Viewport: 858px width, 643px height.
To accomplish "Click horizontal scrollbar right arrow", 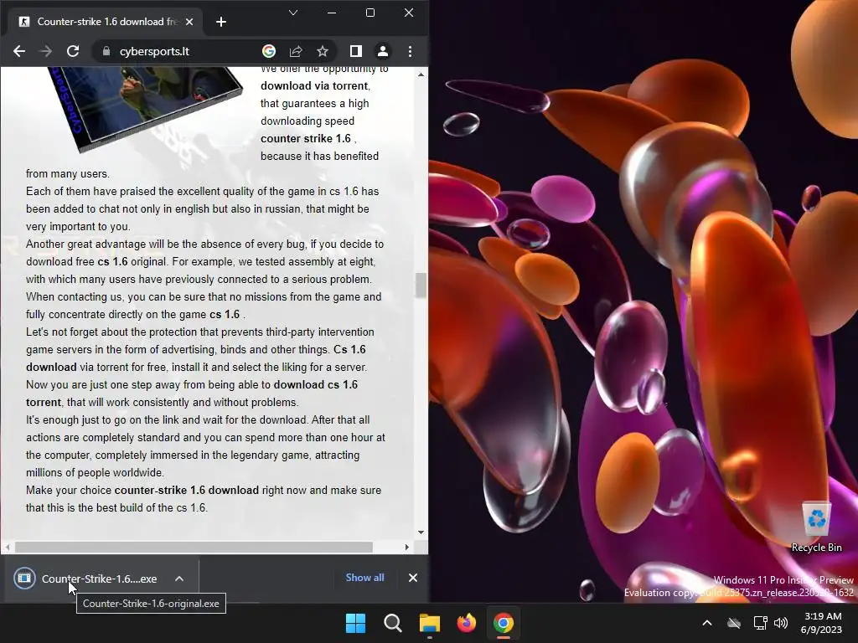I will [406, 547].
